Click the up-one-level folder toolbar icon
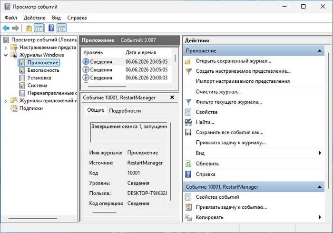 (x=29, y=28)
